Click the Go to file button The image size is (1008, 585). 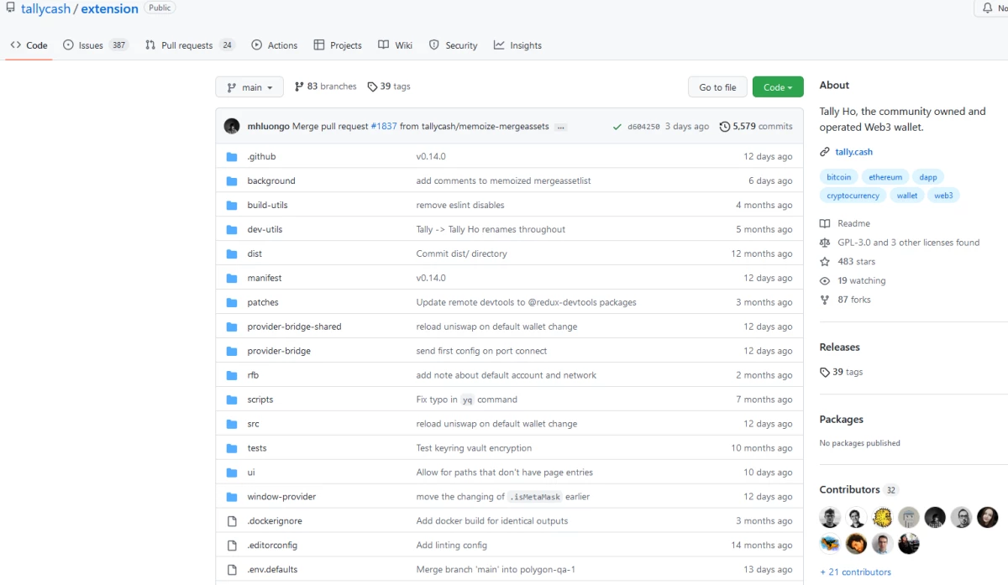(x=717, y=87)
